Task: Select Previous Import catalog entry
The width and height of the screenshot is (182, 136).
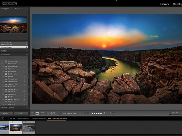Action: point(14,47)
